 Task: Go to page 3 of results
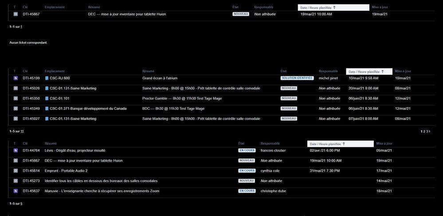(427, 131)
